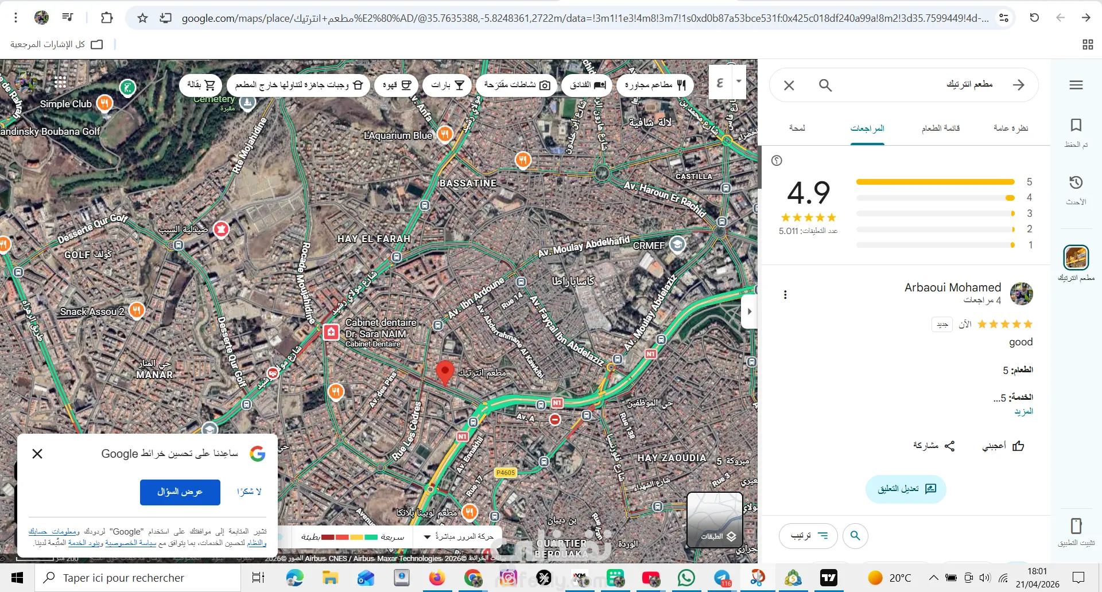The image size is (1102, 592).
Task: Click the CRMEF school pin
Action: (677, 244)
